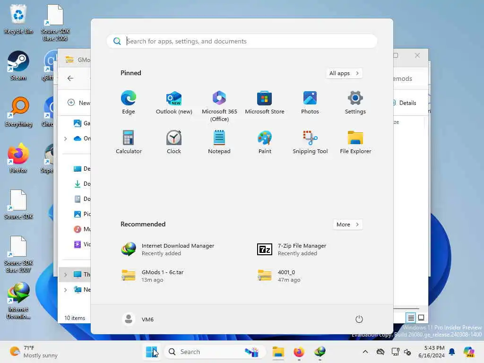Click the taskbar Search box
Screen dimensions: 484x363
215,352
